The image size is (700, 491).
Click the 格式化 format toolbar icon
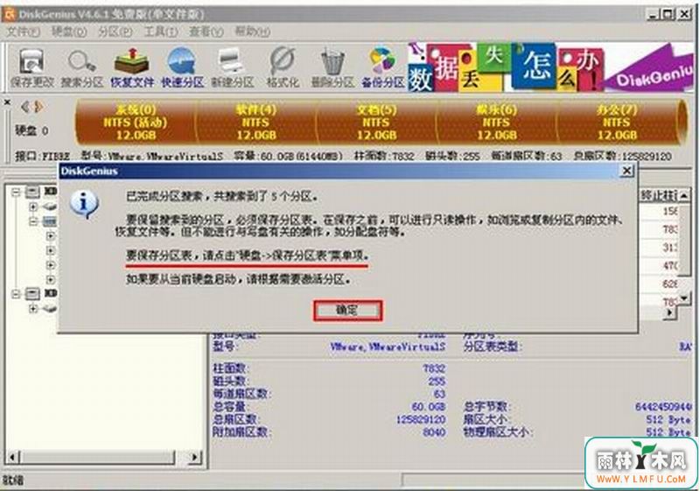tap(283, 67)
